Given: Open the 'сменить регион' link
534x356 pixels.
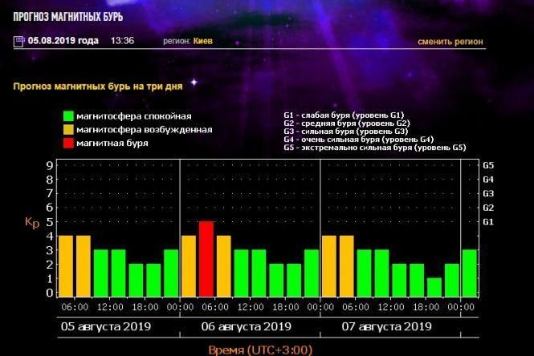Looking at the screenshot, I should pos(450,41).
